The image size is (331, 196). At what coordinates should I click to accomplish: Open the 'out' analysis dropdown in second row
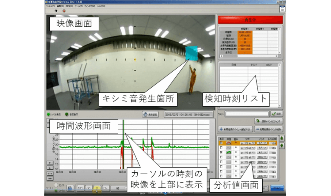251,148
